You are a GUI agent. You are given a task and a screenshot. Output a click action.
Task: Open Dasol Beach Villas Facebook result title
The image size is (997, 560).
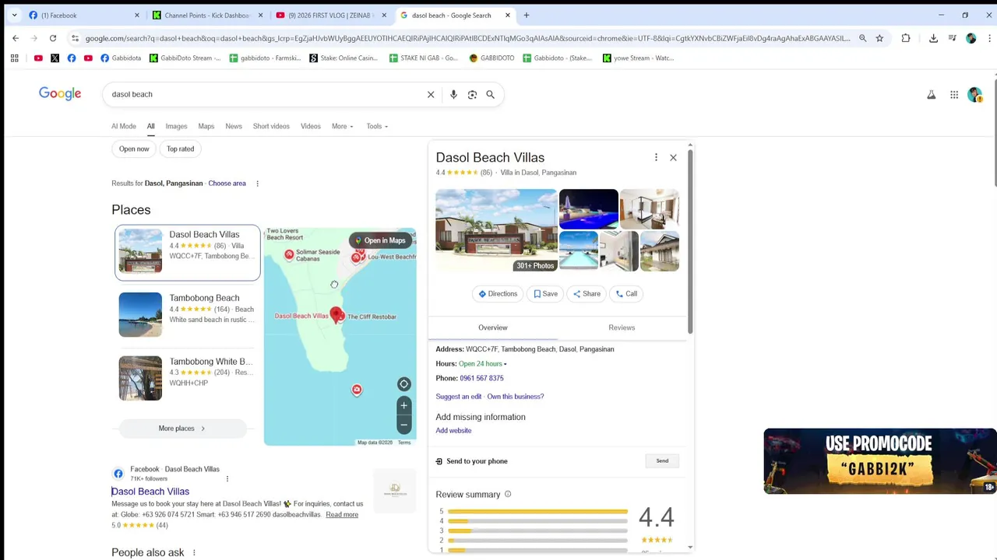pos(150,492)
